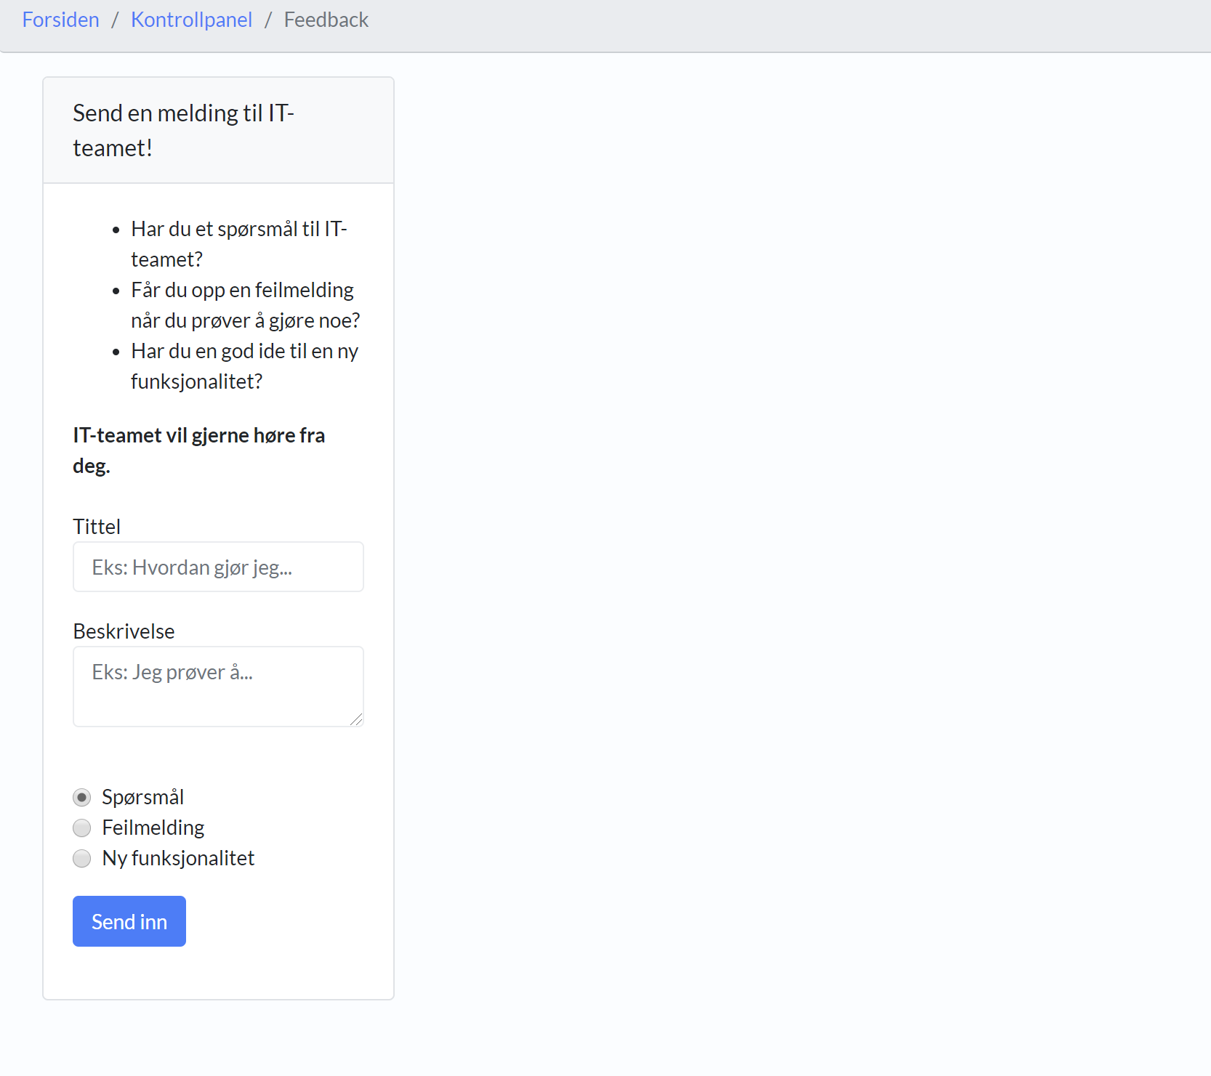Choose the Feilmelding radio option
Viewport: 1211px width, 1076px height.
click(x=82, y=828)
